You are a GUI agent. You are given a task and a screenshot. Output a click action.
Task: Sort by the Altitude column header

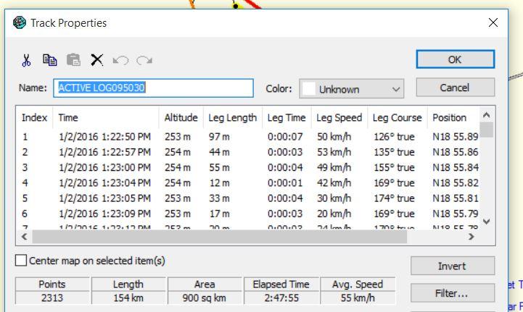click(181, 117)
